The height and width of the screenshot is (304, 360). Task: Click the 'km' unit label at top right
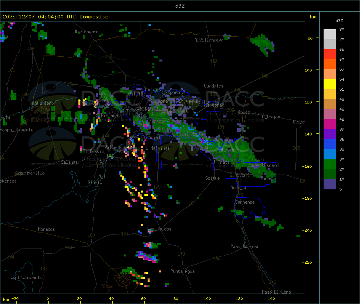coord(313,17)
